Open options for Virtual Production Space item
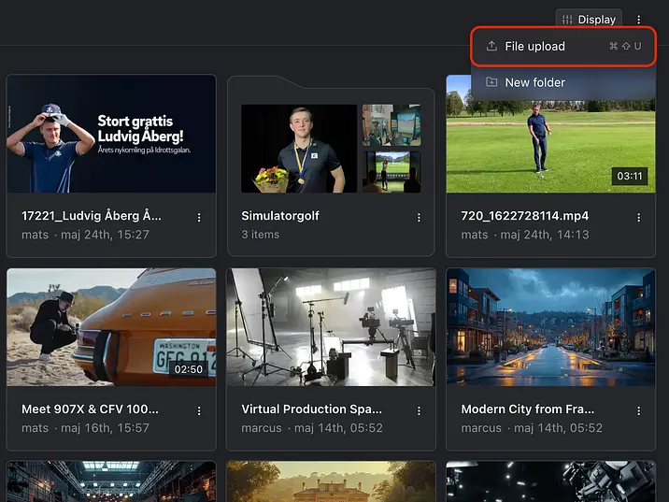The image size is (669, 502). click(x=419, y=410)
